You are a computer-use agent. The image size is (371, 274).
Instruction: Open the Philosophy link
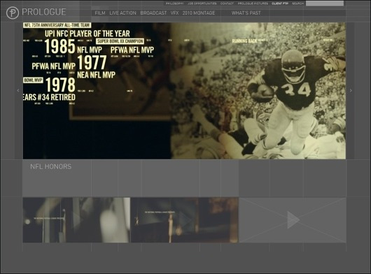tap(174, 3)
